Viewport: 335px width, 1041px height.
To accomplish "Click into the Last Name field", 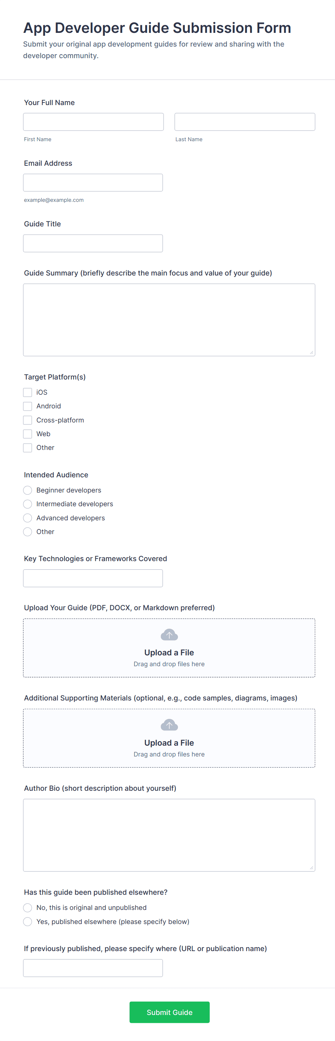I will 244,122.
